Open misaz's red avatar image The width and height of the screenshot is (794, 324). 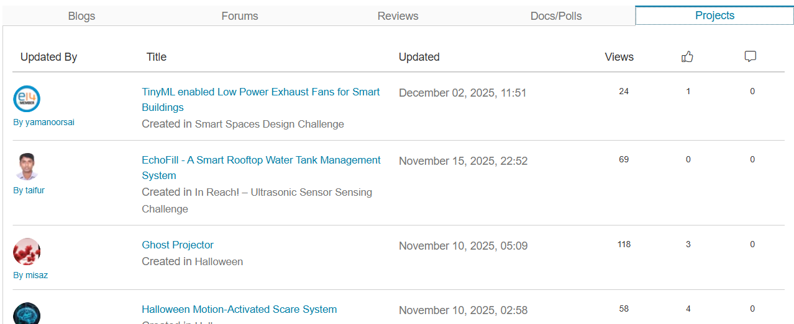click(x=27, y=252)
